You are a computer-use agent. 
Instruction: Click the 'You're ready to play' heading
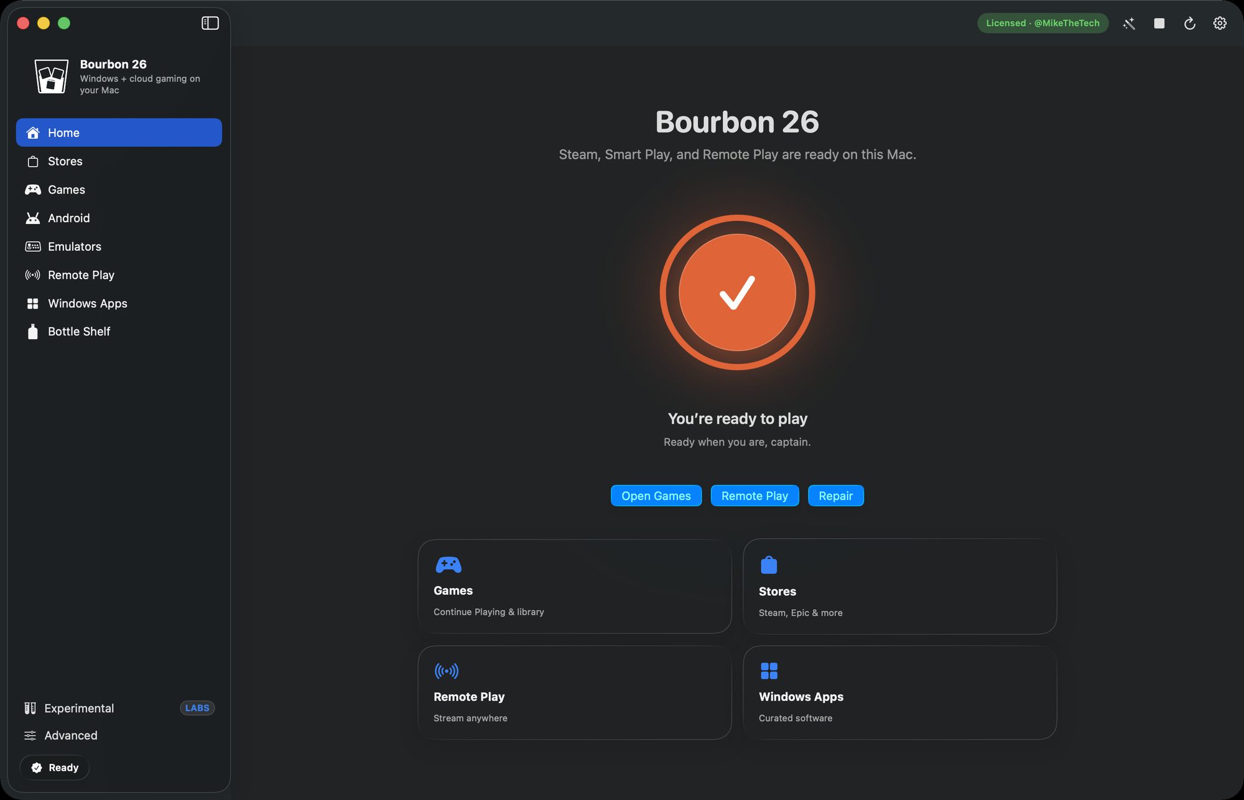tap(737, 419)
